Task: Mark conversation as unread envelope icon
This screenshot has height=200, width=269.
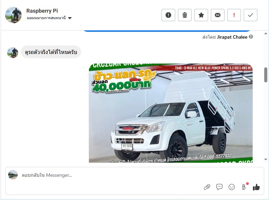Action: (x=218, y=15)
